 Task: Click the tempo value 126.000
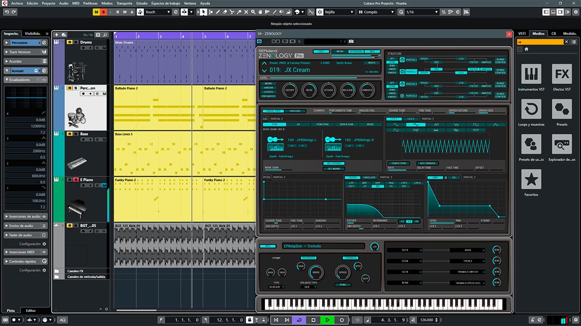coord(427,320)
